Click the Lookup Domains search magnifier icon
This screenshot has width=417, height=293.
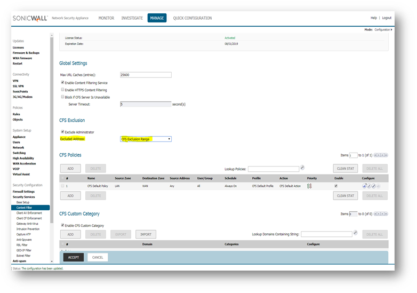click(355, 233)
